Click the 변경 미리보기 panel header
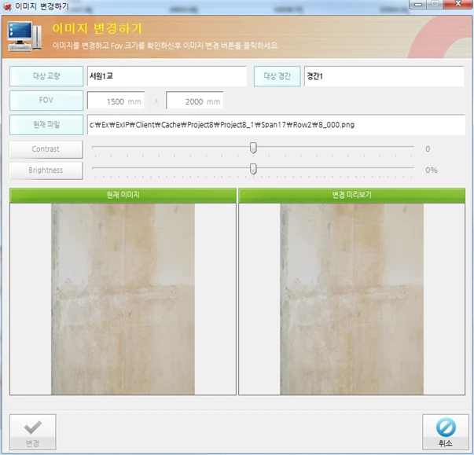Image resolution: width=474 pixels, height=455 pixels. coord(351,195)
